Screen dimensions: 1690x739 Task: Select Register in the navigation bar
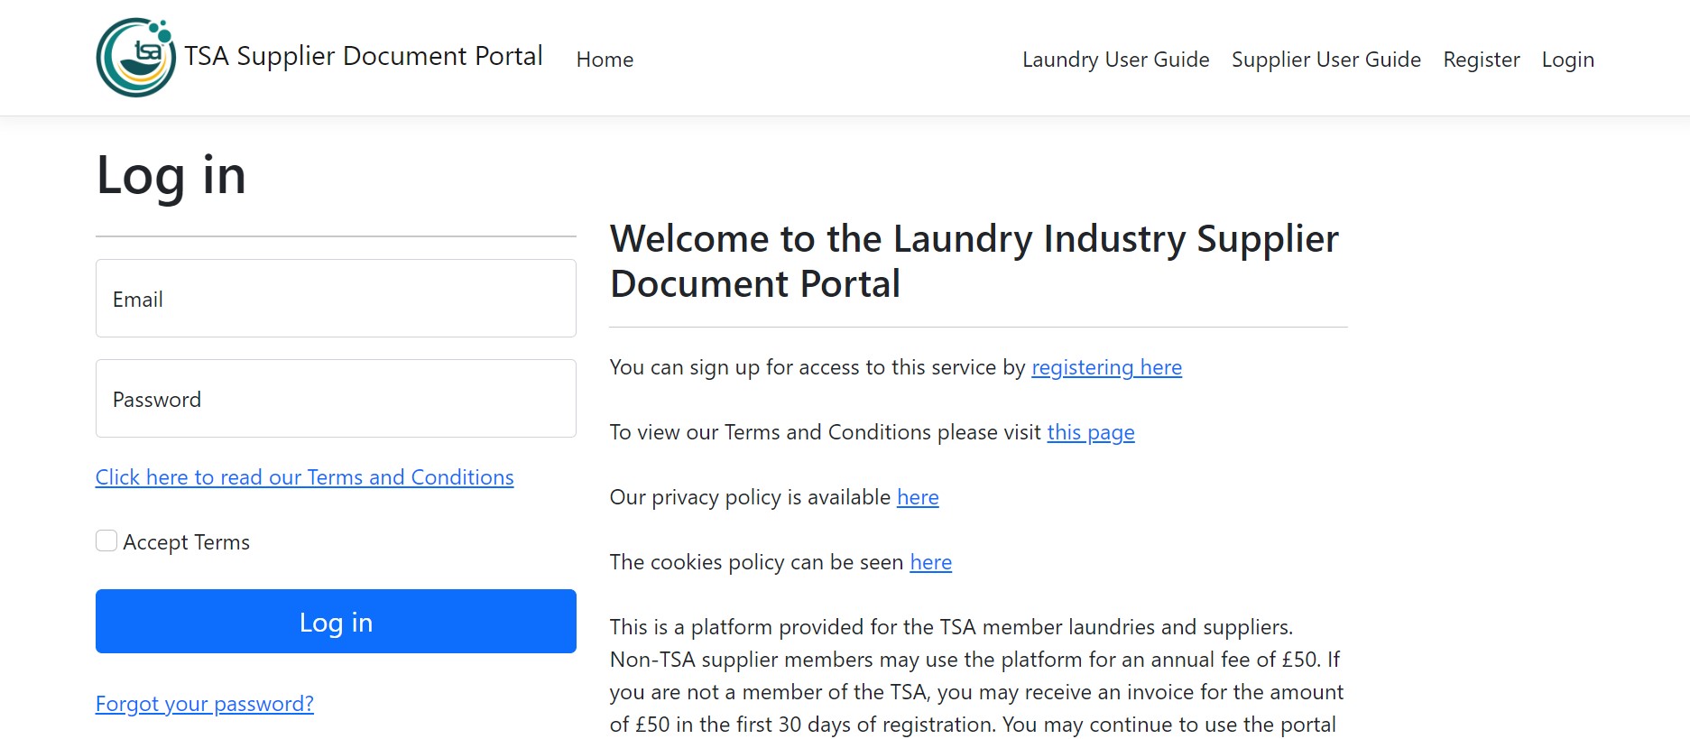point(1482,60)
